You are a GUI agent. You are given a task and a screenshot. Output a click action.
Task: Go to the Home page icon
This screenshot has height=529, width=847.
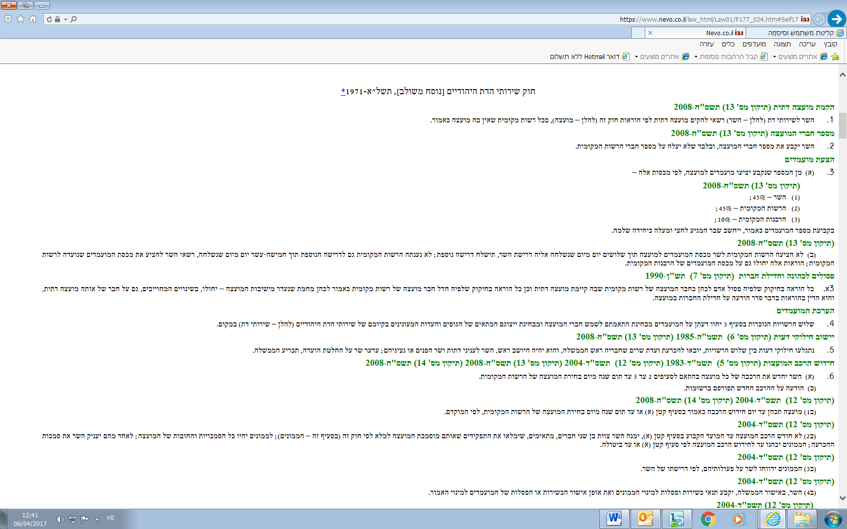[x=33, y=19]
